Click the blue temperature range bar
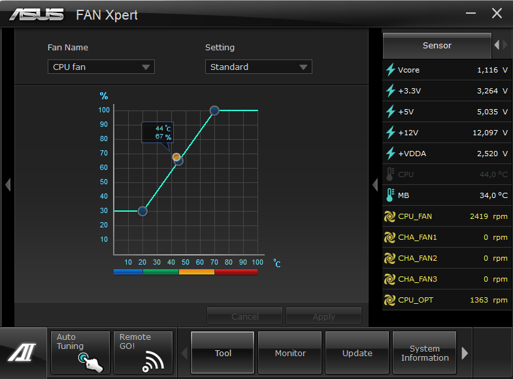513x379 pixels. click(128, 272)
